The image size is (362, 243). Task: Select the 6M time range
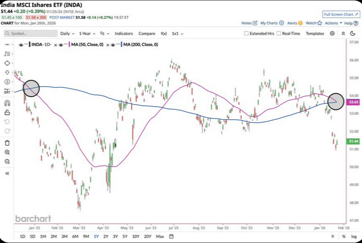tap(75, 236)
